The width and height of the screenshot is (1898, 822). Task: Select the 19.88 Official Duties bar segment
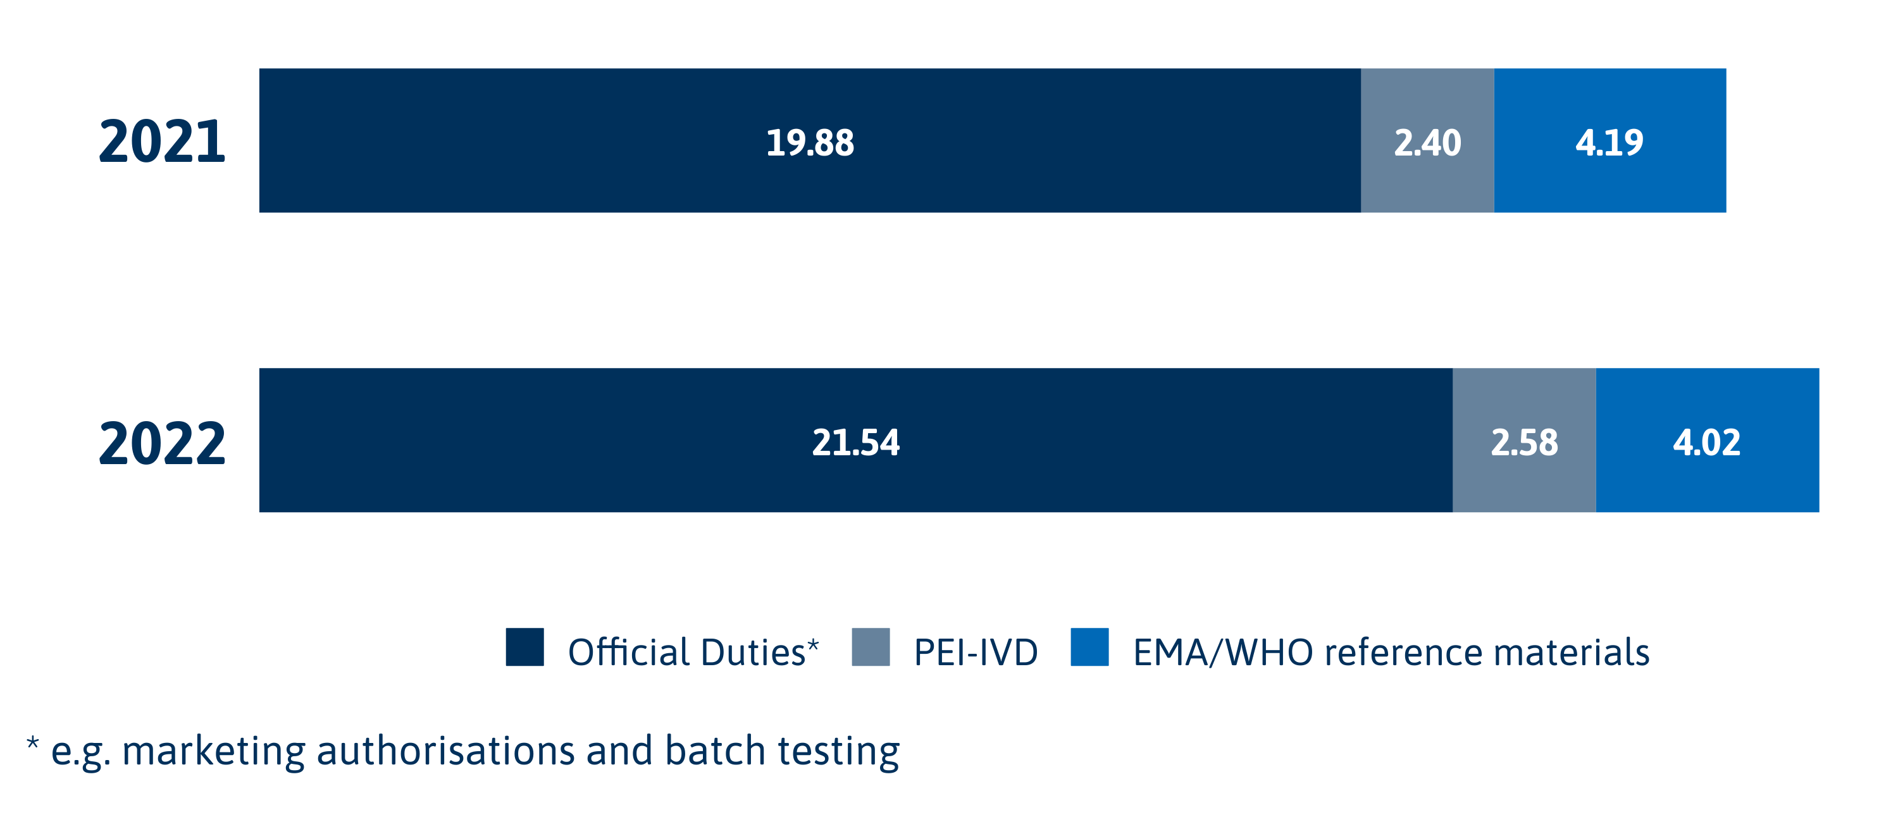[809, 142]
